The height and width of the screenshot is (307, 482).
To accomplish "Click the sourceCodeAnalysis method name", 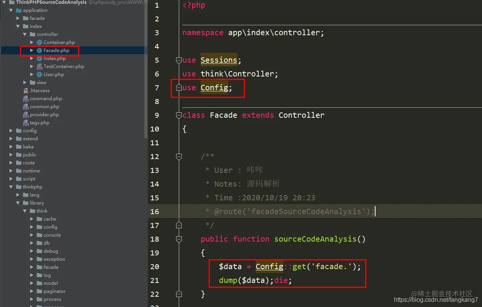I will (315, 239).
